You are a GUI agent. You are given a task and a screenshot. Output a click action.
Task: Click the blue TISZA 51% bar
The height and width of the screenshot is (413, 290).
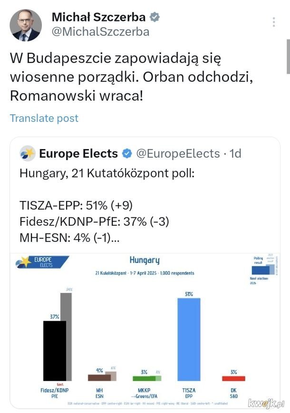[x=189, y=339]
